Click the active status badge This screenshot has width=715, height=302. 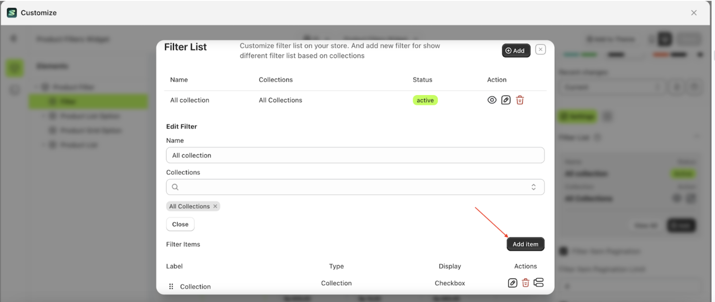point(425,100)
